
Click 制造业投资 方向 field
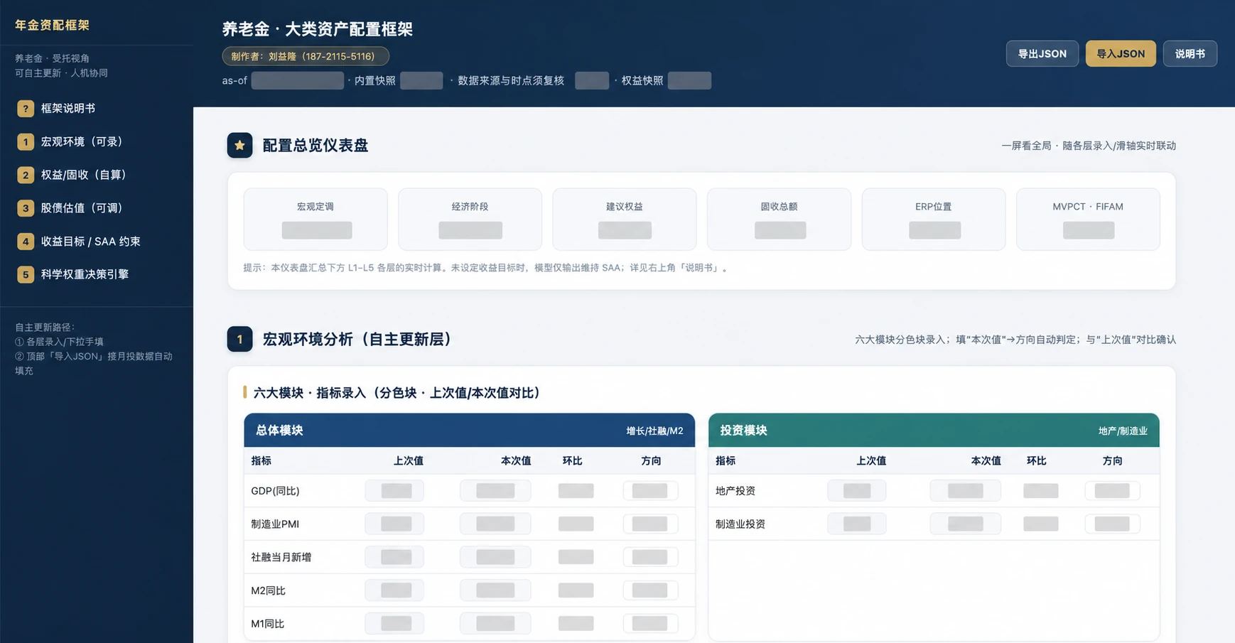pyautogui.click(x=1112, y=524)
